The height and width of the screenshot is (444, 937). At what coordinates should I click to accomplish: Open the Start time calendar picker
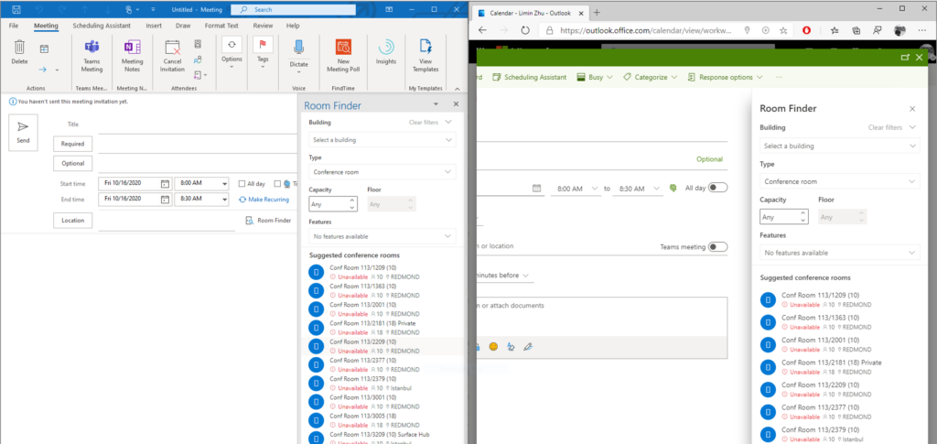(x=165, y=183)
